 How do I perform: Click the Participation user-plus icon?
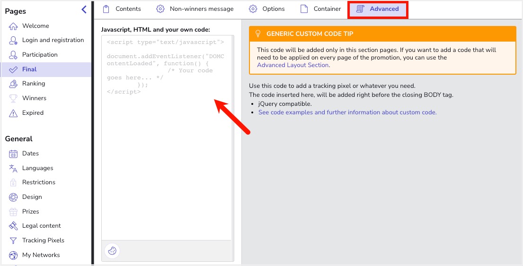pyautogui.click(x=13, y=55)
